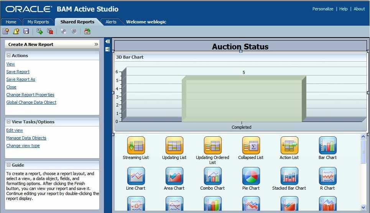370x213 pixels.
Task: Click the Edit view link
Action: [15, 130]
